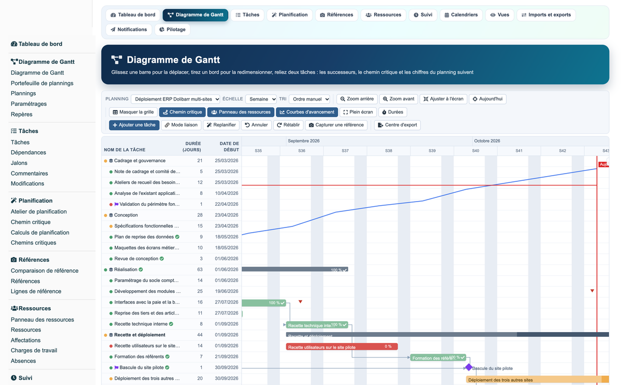Click the green Formation des référents bar

tap(438, 358)
